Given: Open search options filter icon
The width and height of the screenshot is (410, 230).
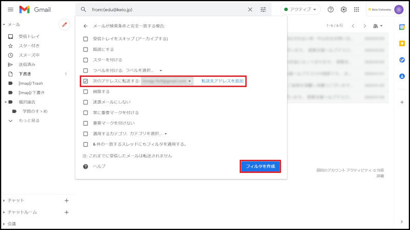Looking at the screenshot, I should pyautogui.click(x=263, y=10).
